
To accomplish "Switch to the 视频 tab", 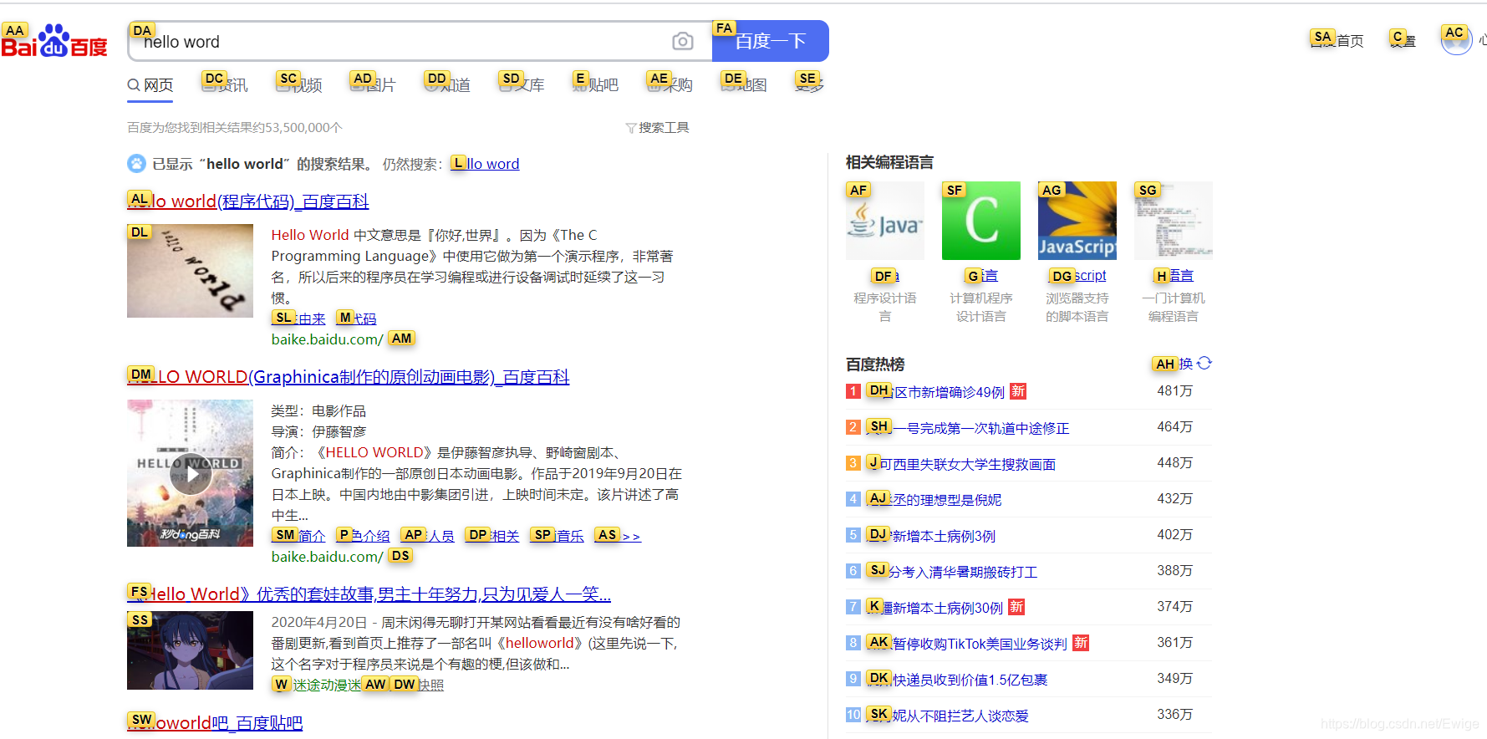I will coord(299,84).
